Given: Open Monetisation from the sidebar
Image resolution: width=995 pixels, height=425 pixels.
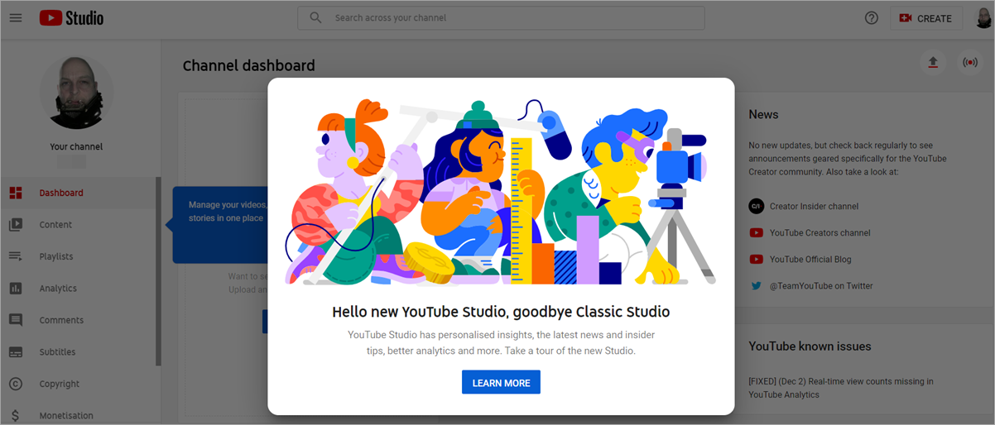Looking at the screenshot, I should pos(66,415).
